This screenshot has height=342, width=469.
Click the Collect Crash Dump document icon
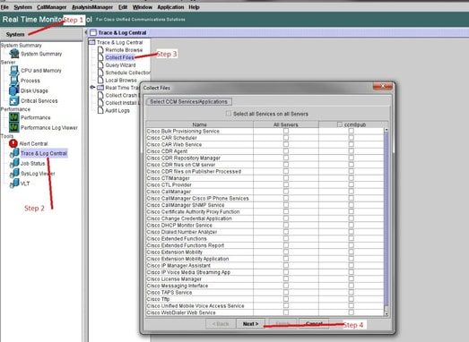(x=100, y=95)
